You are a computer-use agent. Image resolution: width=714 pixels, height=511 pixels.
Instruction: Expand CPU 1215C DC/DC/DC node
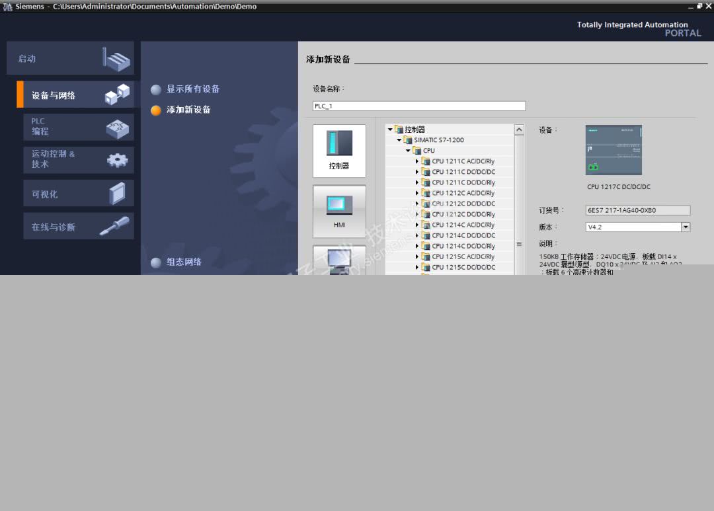(416, 267)
